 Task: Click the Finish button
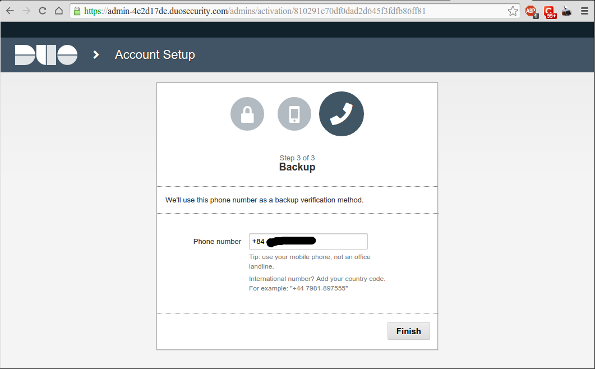click(408, 331)
